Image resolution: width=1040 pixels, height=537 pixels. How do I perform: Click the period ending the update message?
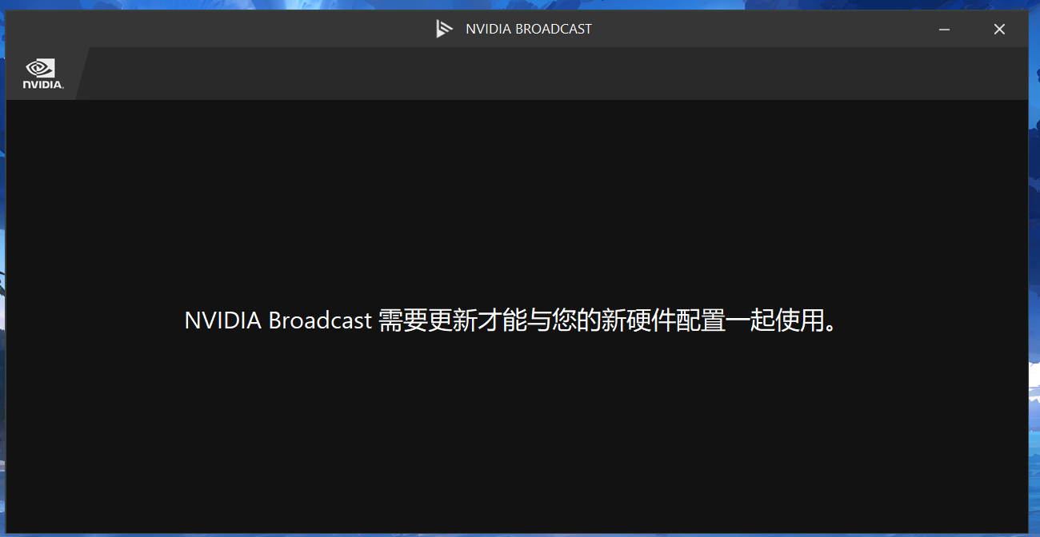point(832,326)
